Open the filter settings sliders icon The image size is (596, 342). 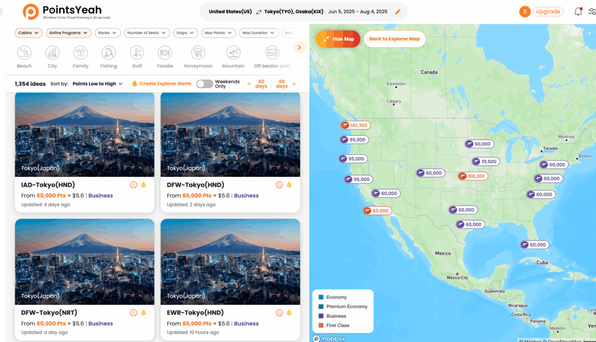(x=593, y=11)
